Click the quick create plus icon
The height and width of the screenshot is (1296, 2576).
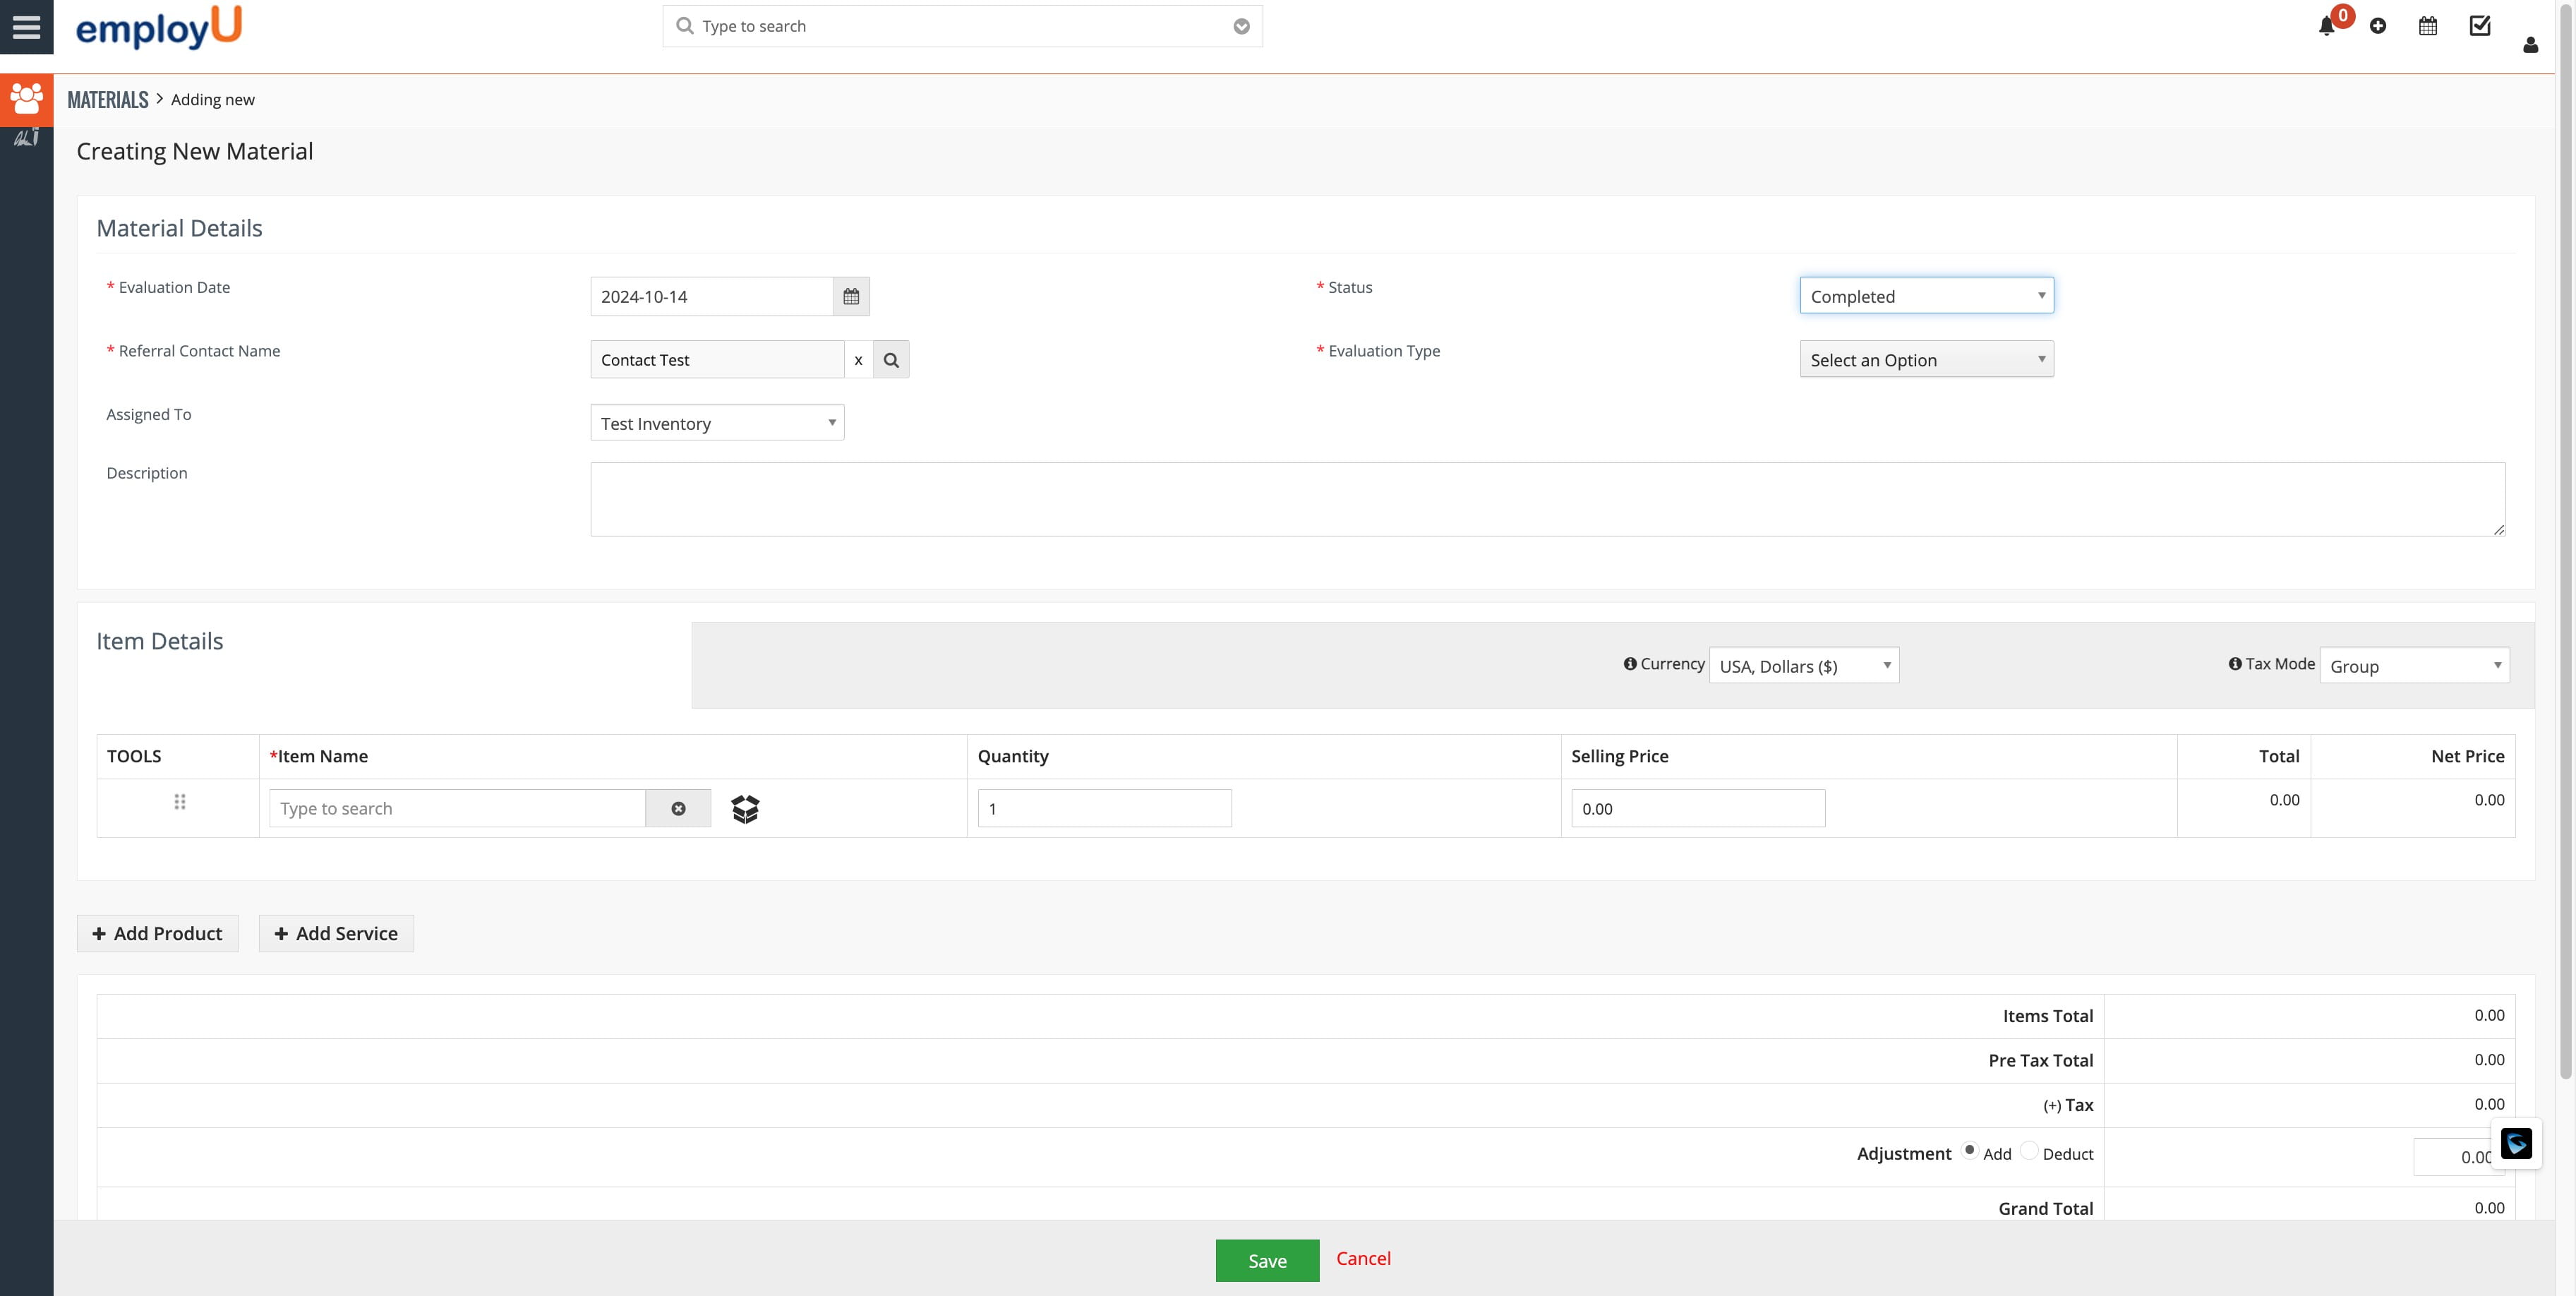2378,27
